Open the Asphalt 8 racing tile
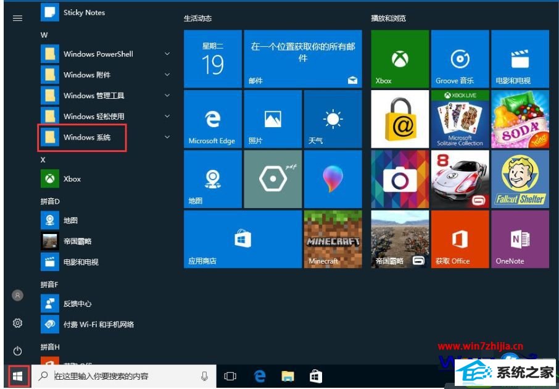The image size is (559, 389). (x=460, y=179)
